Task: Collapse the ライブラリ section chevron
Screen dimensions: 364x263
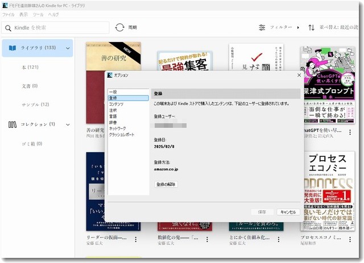Action: (68, 48)
